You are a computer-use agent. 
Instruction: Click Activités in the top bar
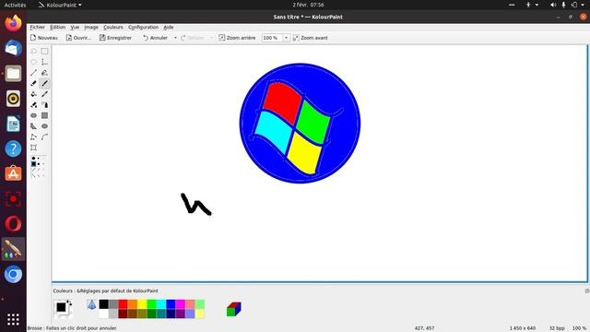(15, 5)
